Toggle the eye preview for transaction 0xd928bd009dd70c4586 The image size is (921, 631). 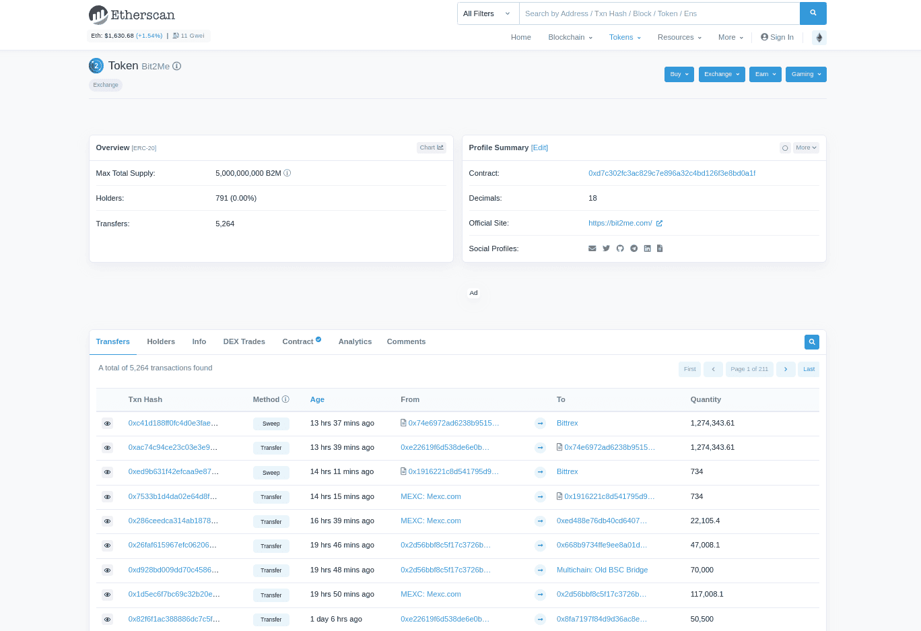point(107,570)
